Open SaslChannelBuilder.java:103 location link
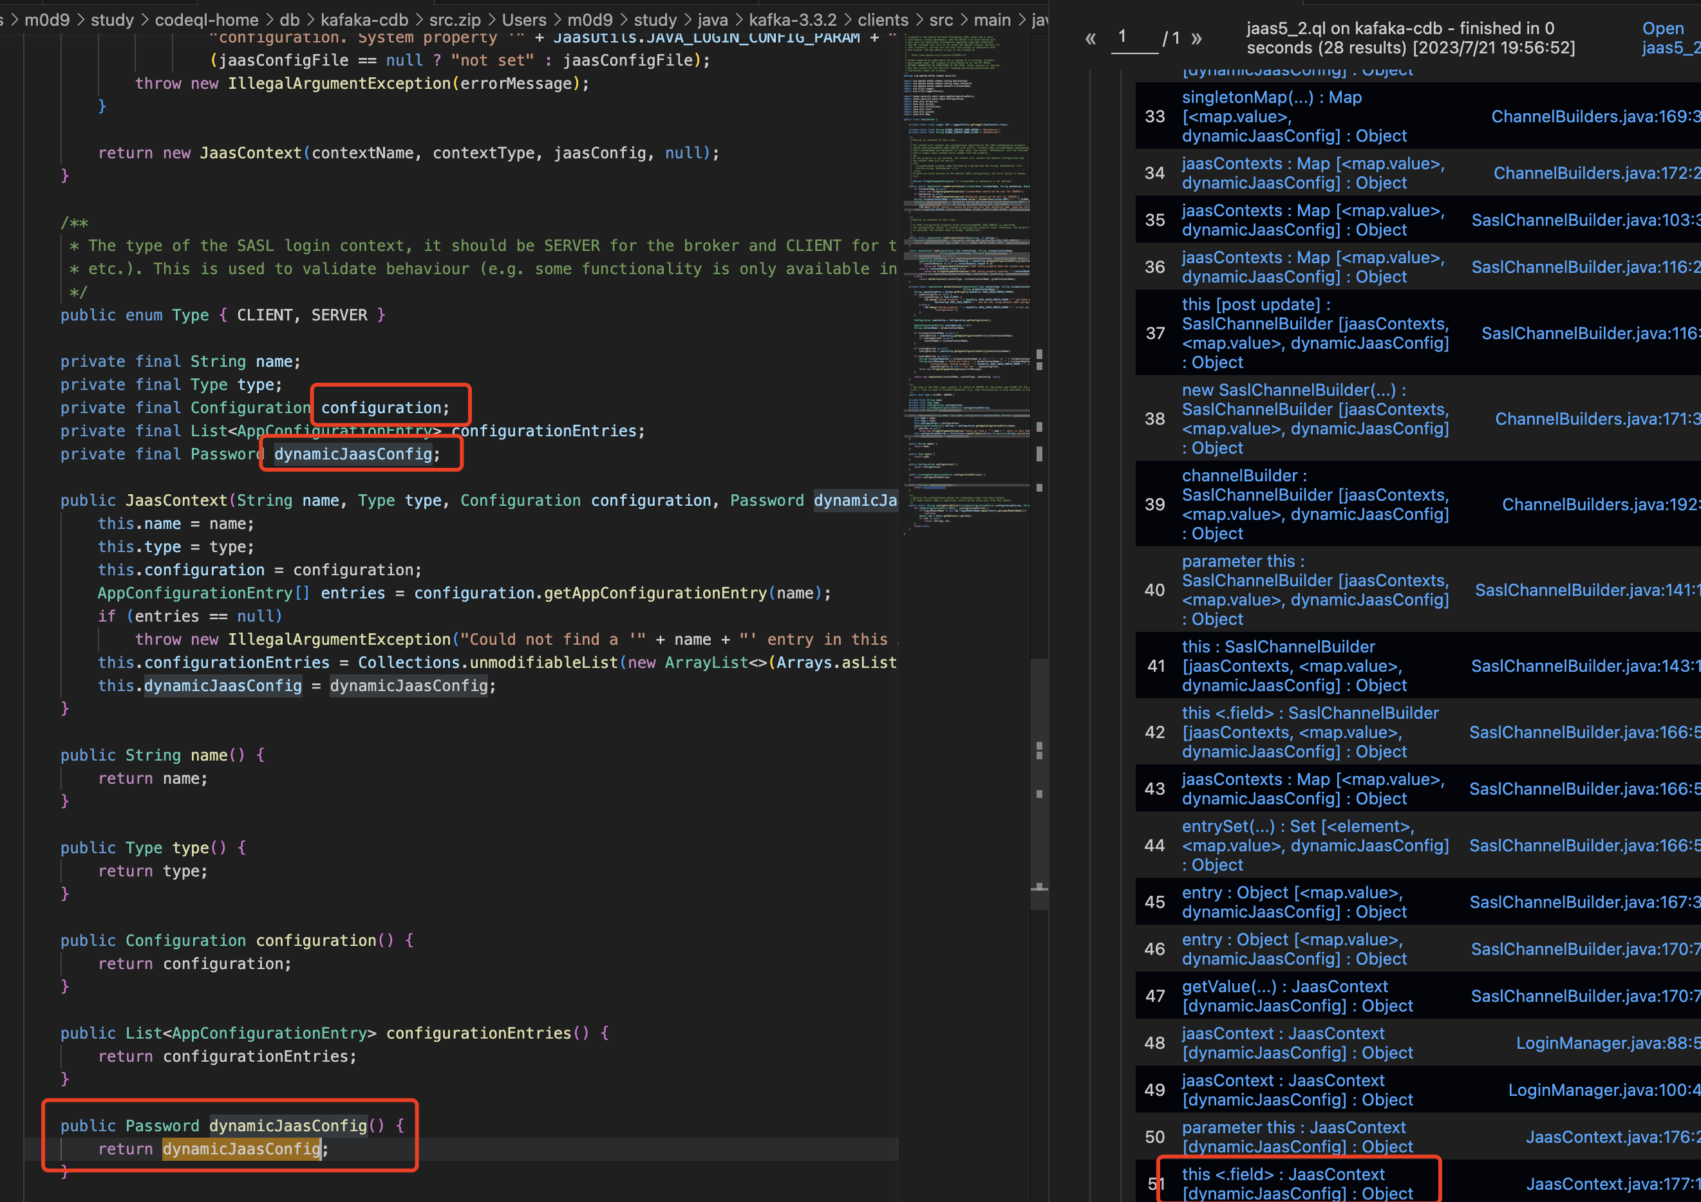This screenshot has width=1701, height=1202. 1585,220
